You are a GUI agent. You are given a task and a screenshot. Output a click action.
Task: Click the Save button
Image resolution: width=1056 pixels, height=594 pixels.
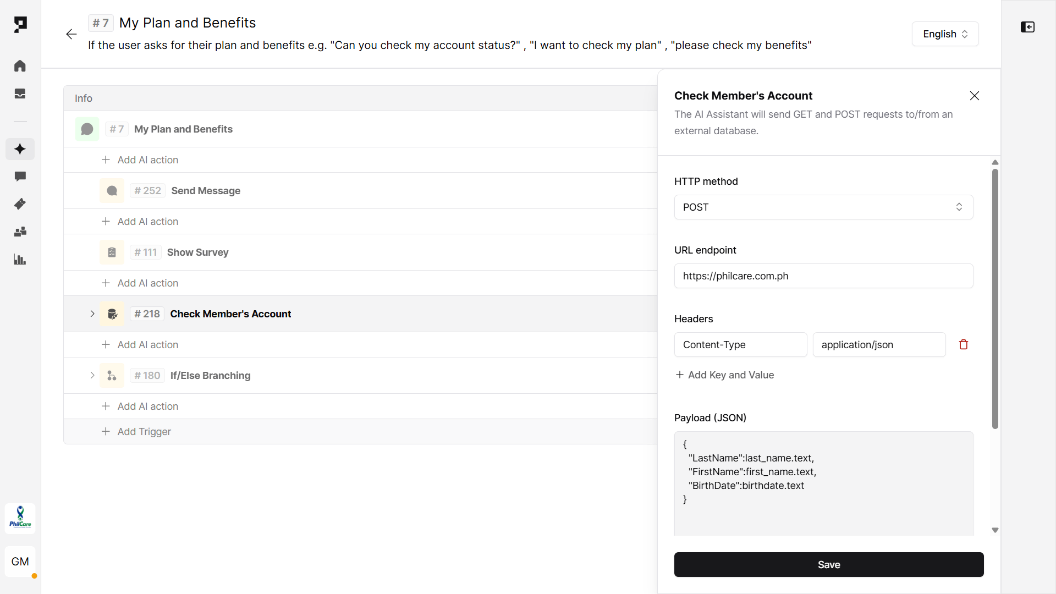tap(828, 565)
